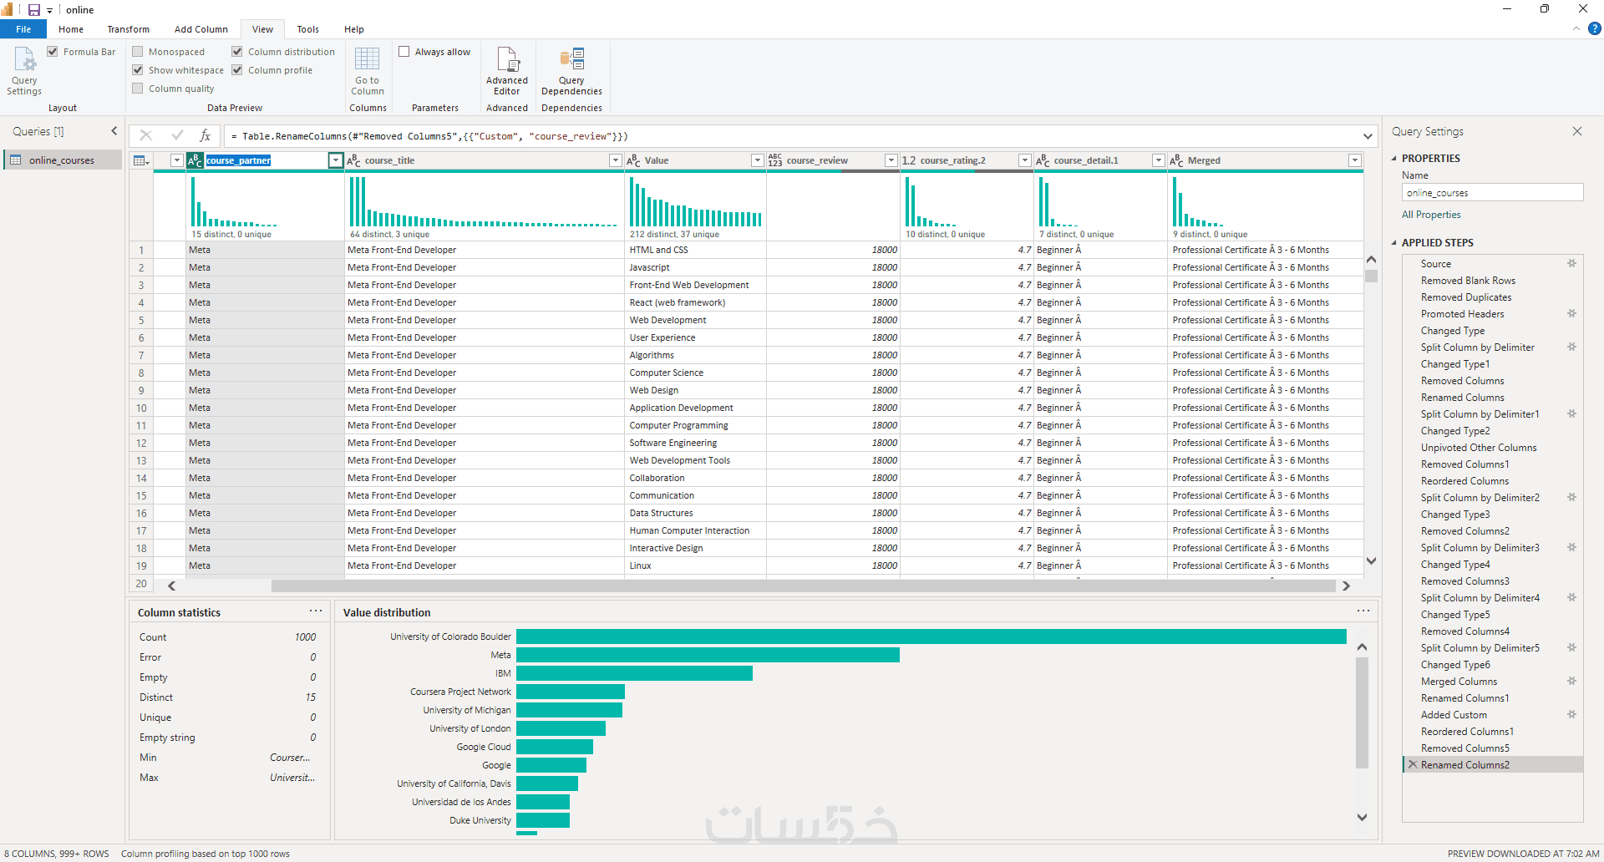This screenshot has height=862, width=1604.
Task: Open the table options icon in grid corner
Action: 141,160
